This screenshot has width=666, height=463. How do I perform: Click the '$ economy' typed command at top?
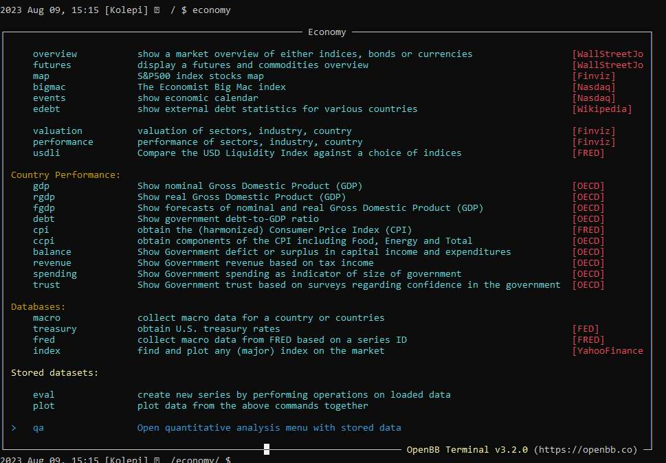pos(206,10)
